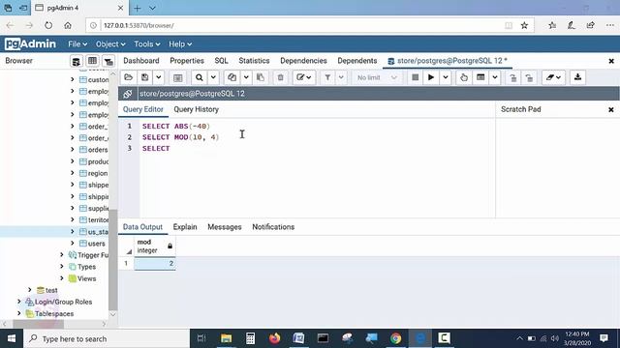Open file icon in query toolbar
Image resolution: width=620 pixels, height=348 pixels.
pyautogui.click(x=129, y=77)
